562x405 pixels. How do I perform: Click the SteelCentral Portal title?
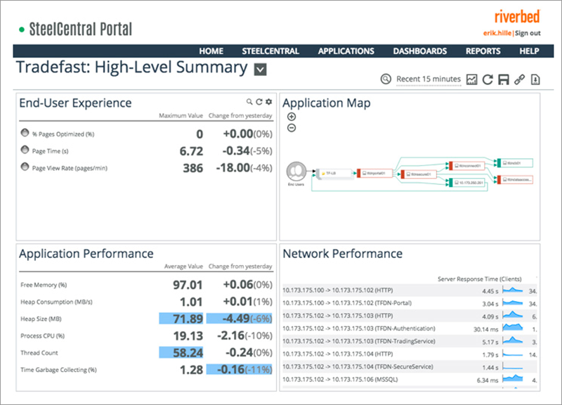(x=81, y=30)
